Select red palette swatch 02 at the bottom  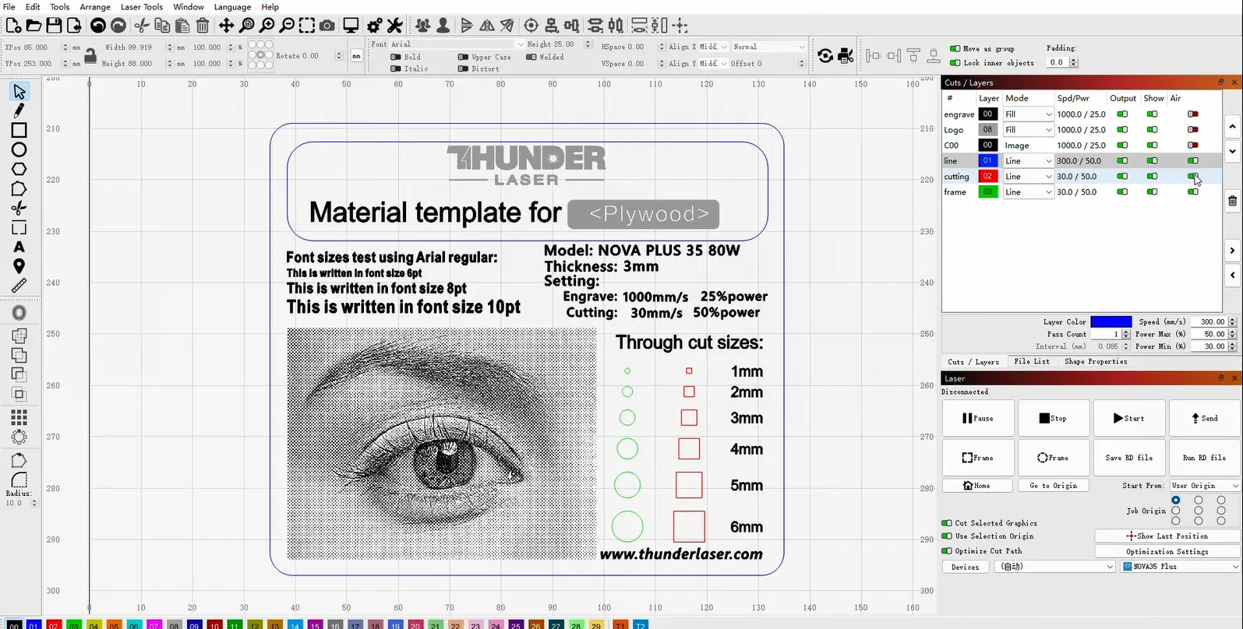point(54,625)
